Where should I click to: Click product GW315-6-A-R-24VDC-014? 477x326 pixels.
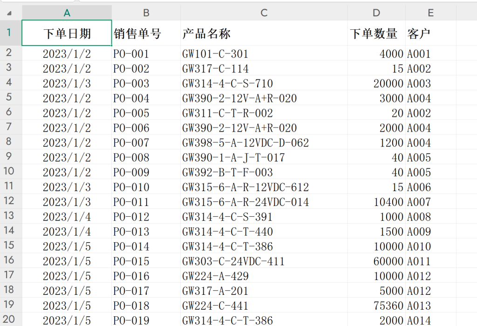(x=264, y=201)
